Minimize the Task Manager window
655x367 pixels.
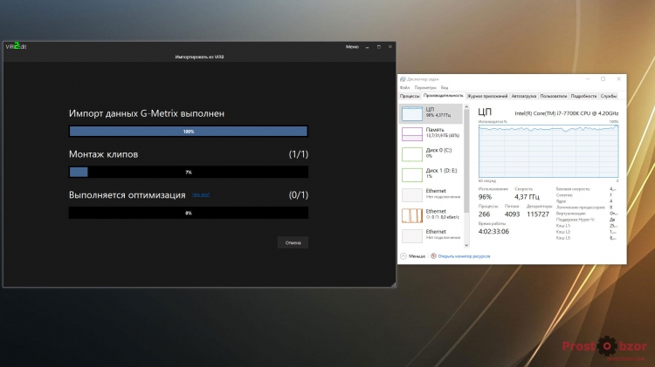[x=588, y=78]
